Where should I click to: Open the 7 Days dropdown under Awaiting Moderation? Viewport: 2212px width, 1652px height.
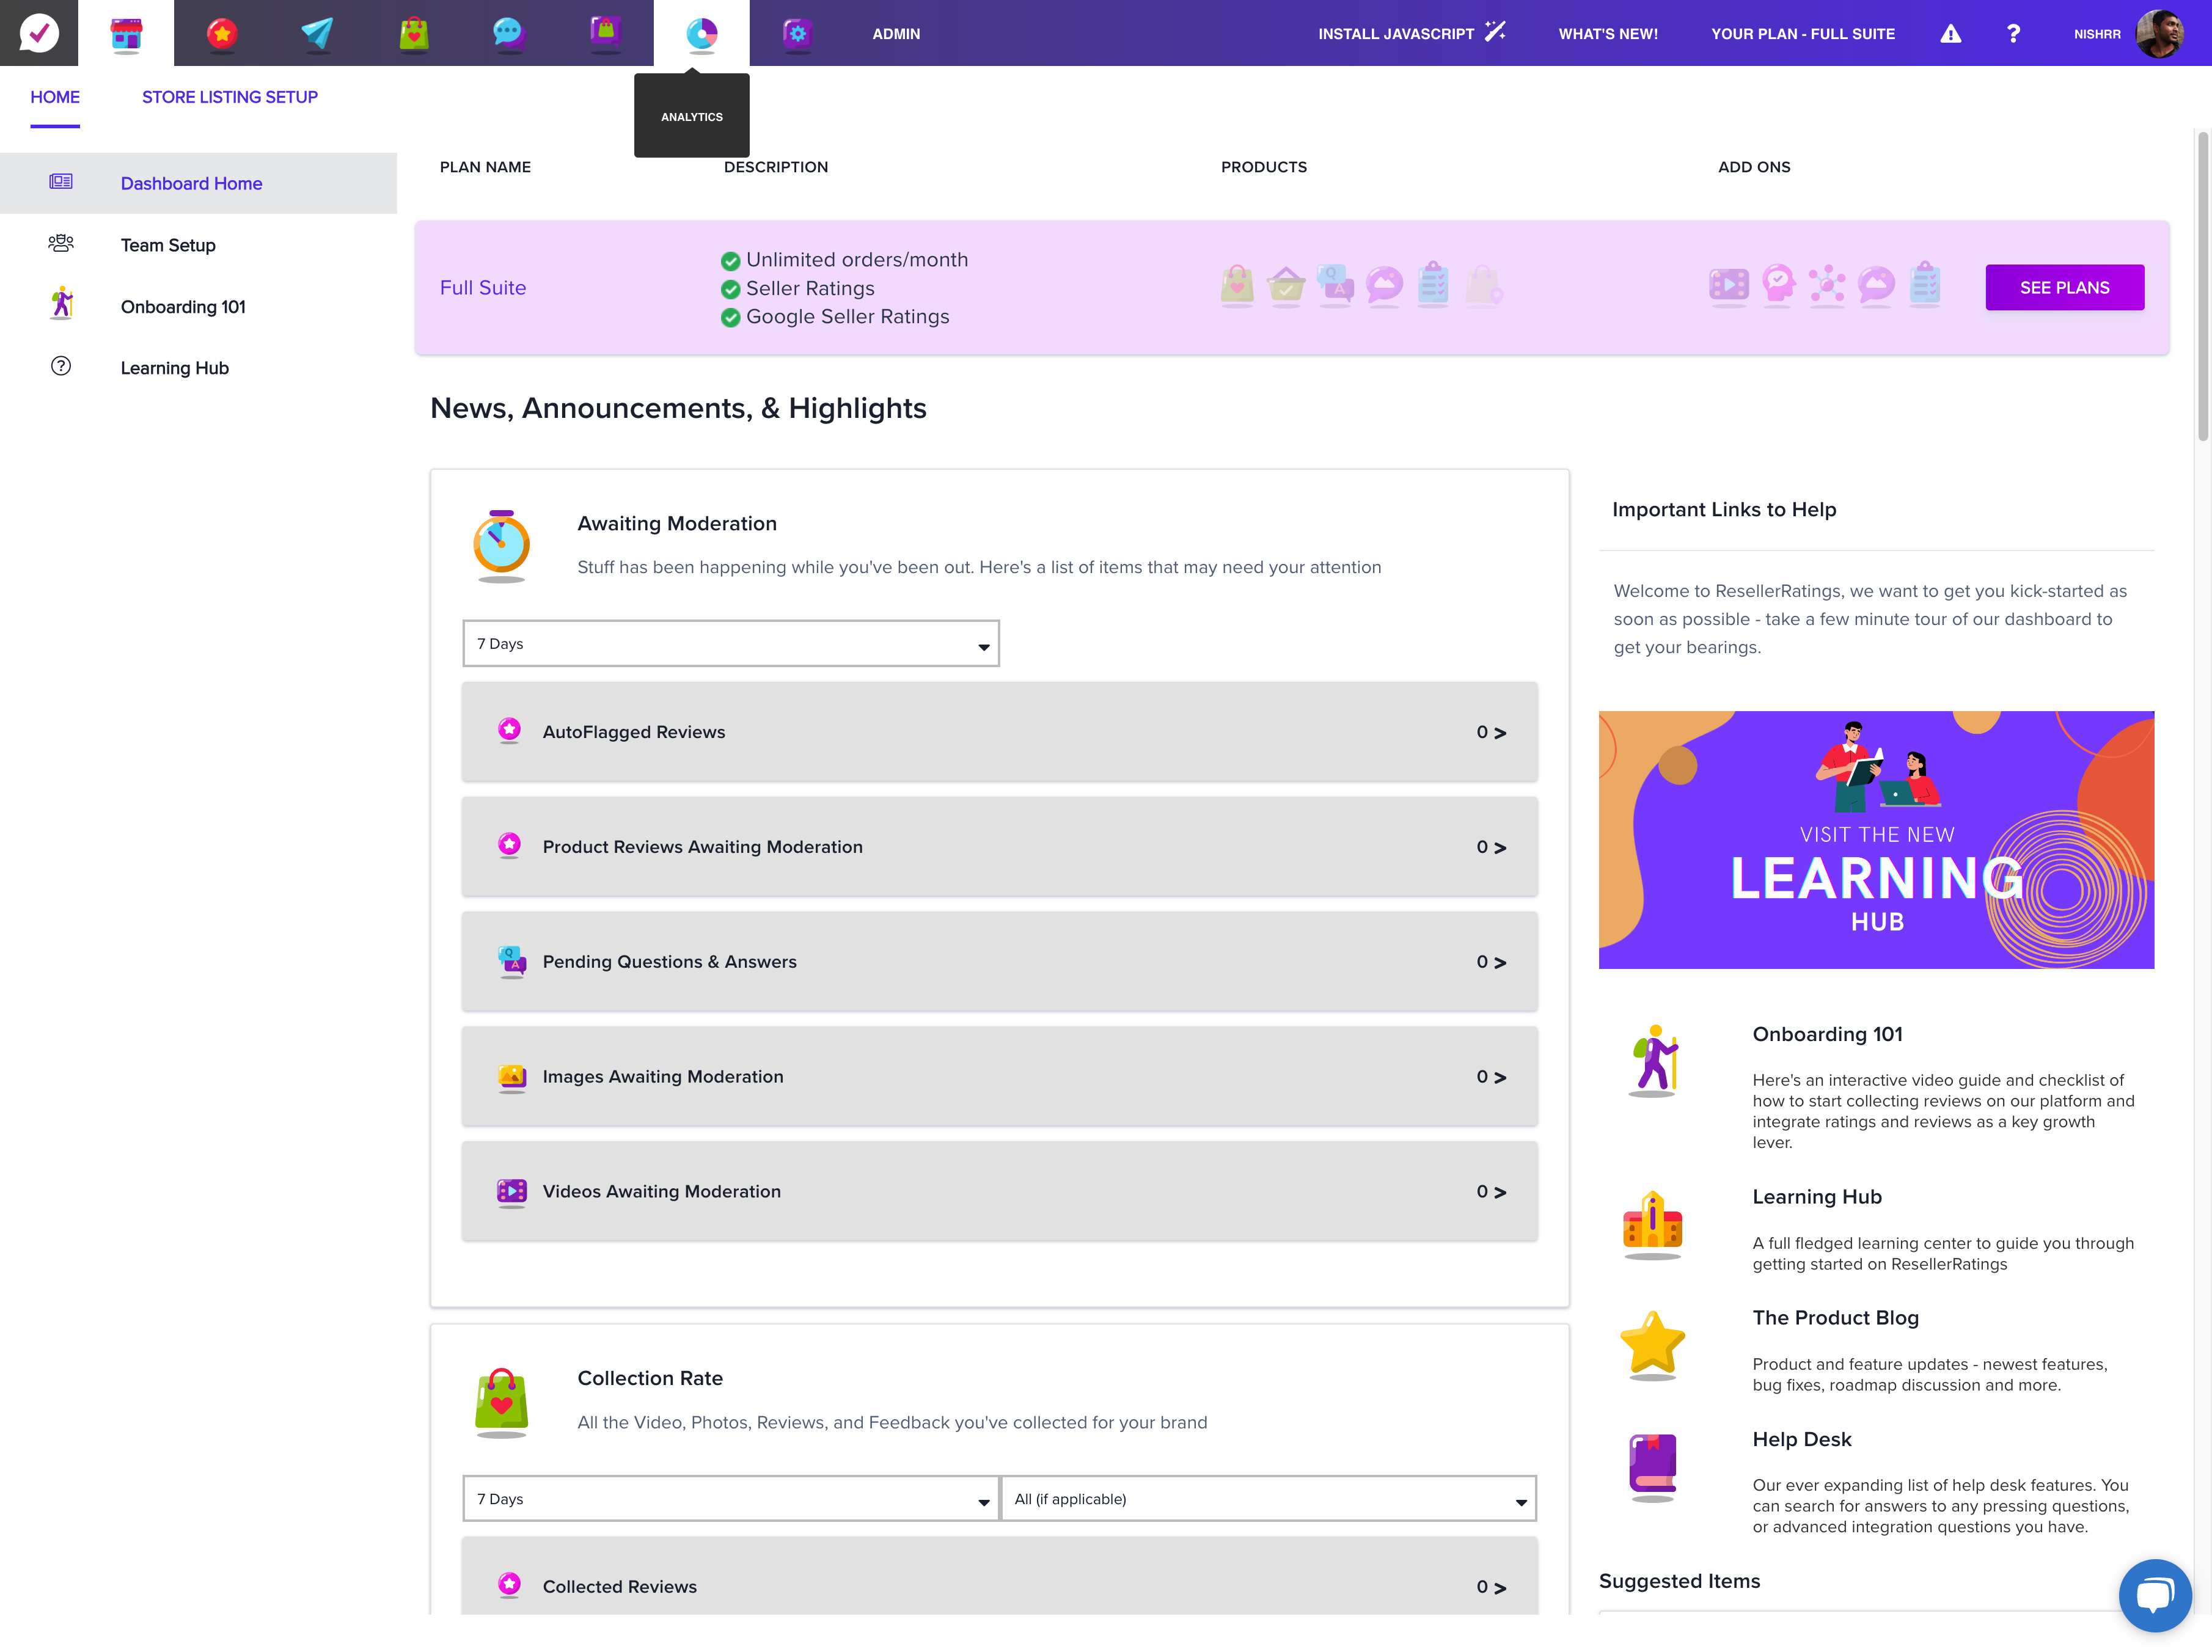tap(731, 643)
